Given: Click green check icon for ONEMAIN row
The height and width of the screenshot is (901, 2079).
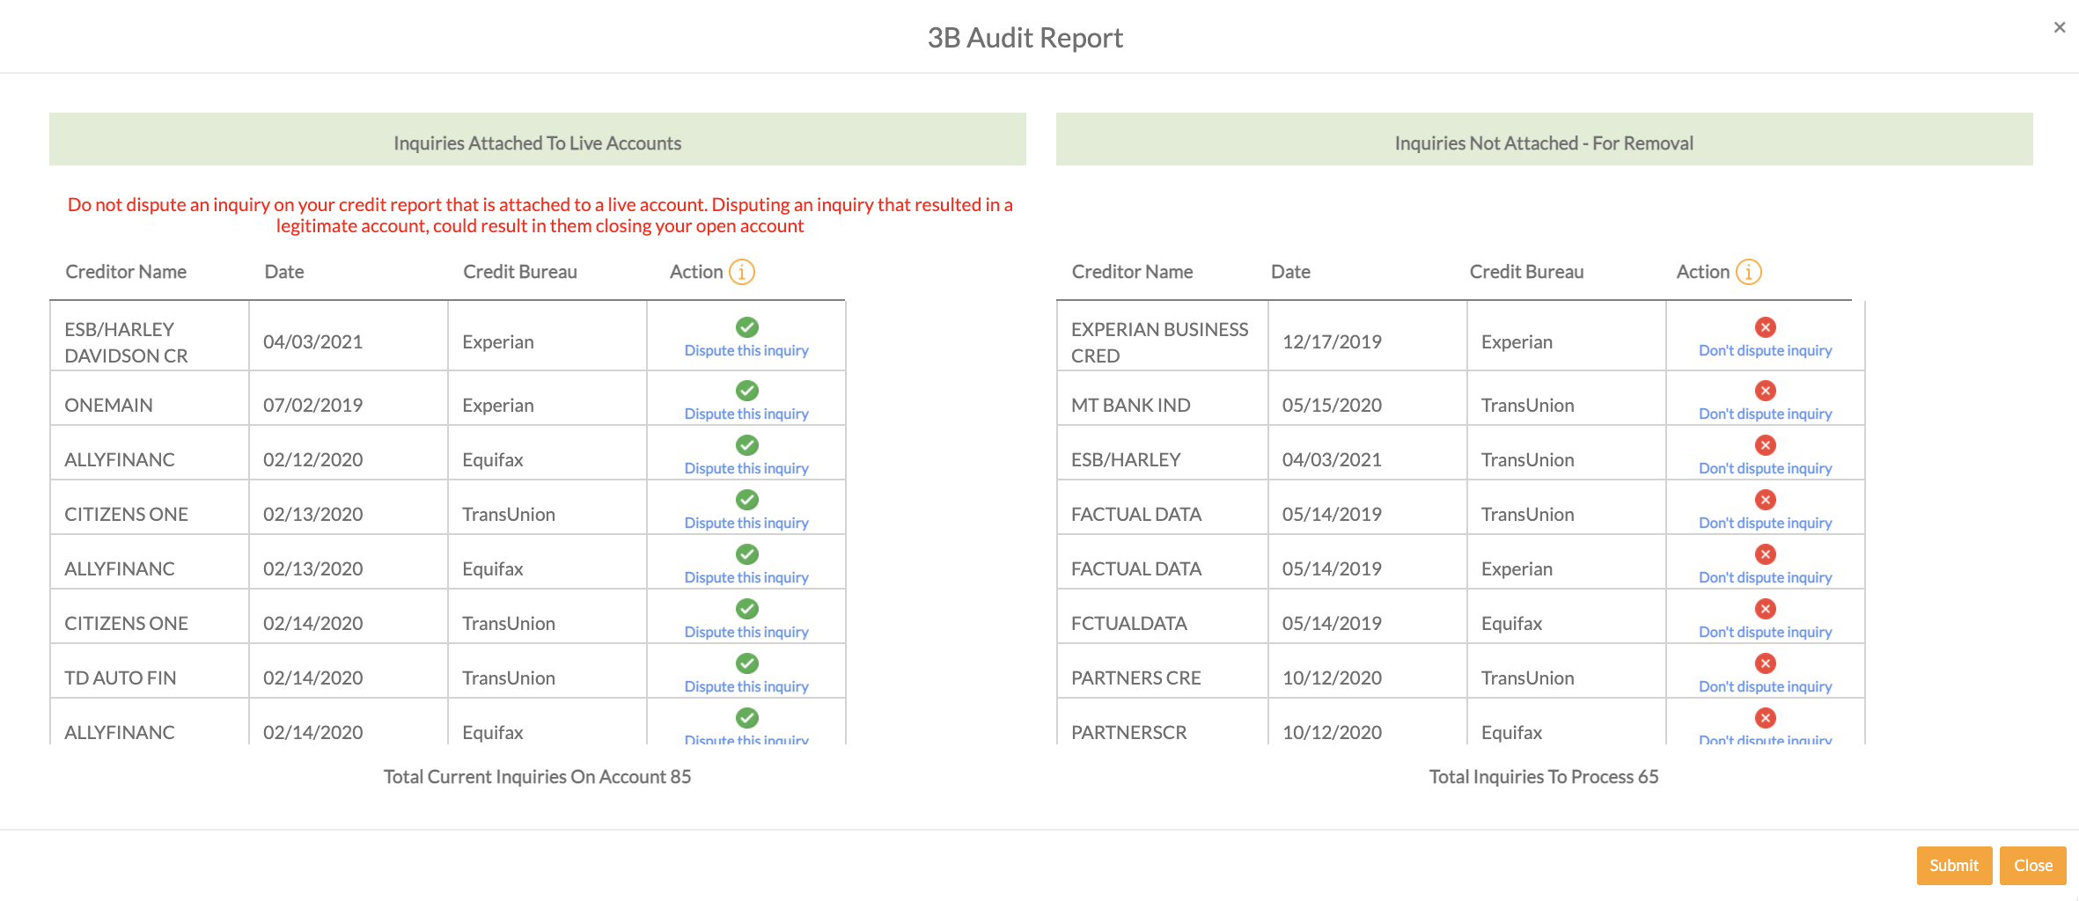Looking at the screenshot, I should pyautogui.click(x=747, y=391).
